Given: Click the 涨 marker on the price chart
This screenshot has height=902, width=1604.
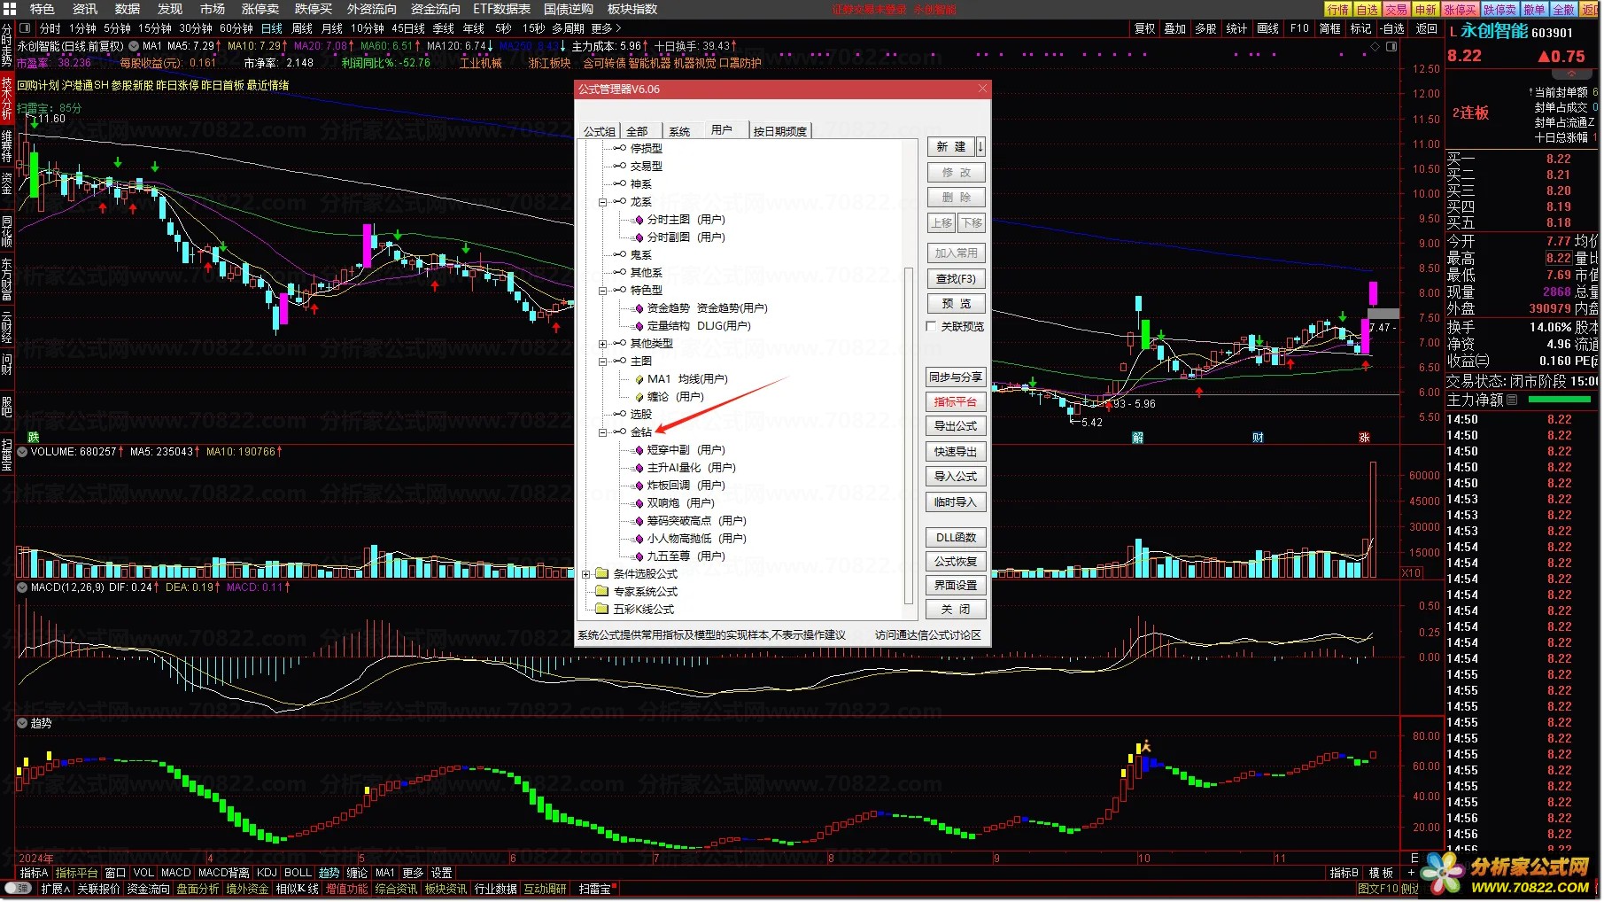Looking at the screenshot, I should coord(1364,438).
